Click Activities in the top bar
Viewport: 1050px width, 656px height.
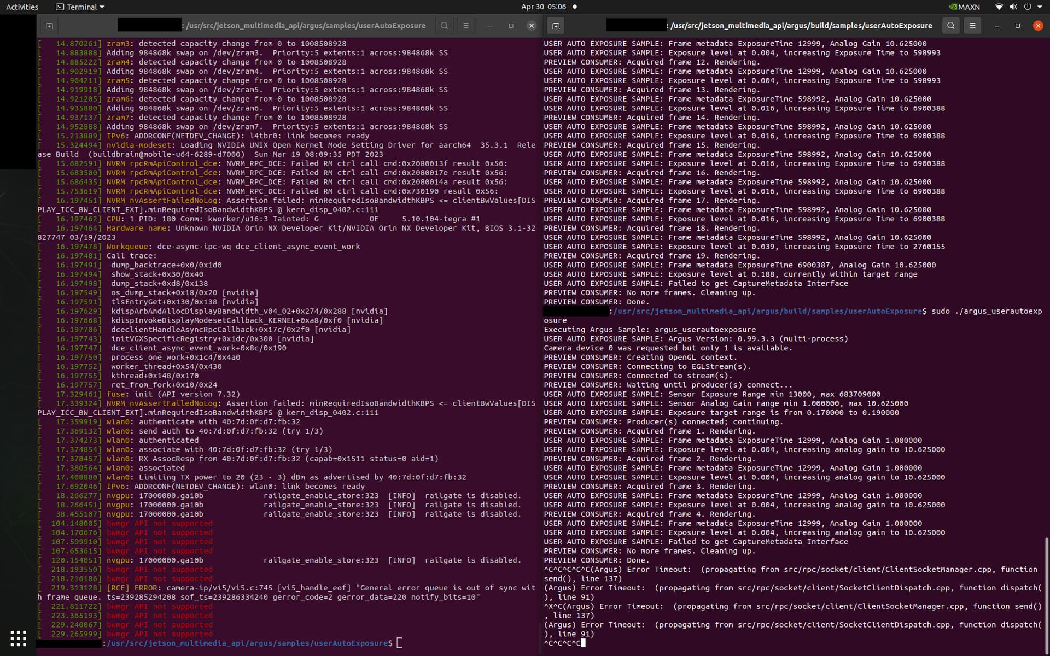[x=21, y=7]
